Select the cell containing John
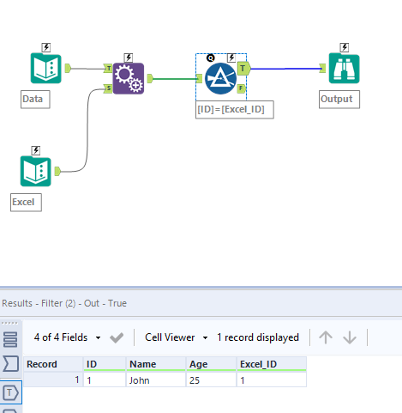 pos(156,380)
